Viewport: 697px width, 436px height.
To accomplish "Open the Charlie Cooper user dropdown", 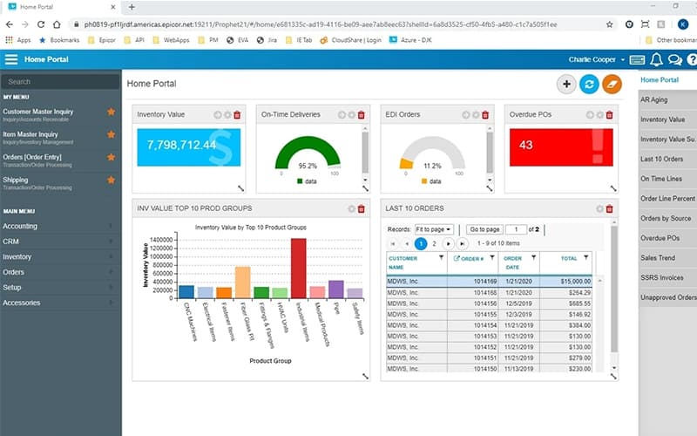I will [x=597, y=60].
